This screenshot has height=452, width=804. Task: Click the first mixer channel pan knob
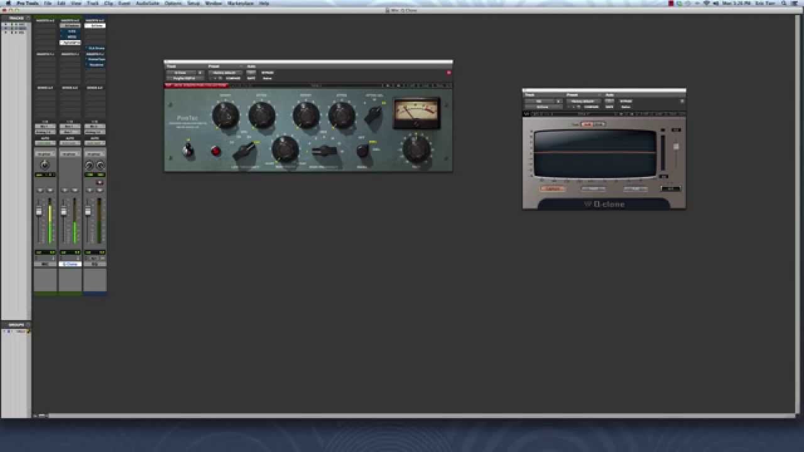click(x=45, y=165)
